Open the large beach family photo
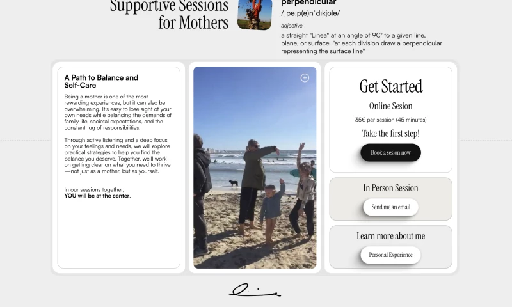The height and width of the screenshot is (307, 512). pyautogui.click(x=255, y=168)
